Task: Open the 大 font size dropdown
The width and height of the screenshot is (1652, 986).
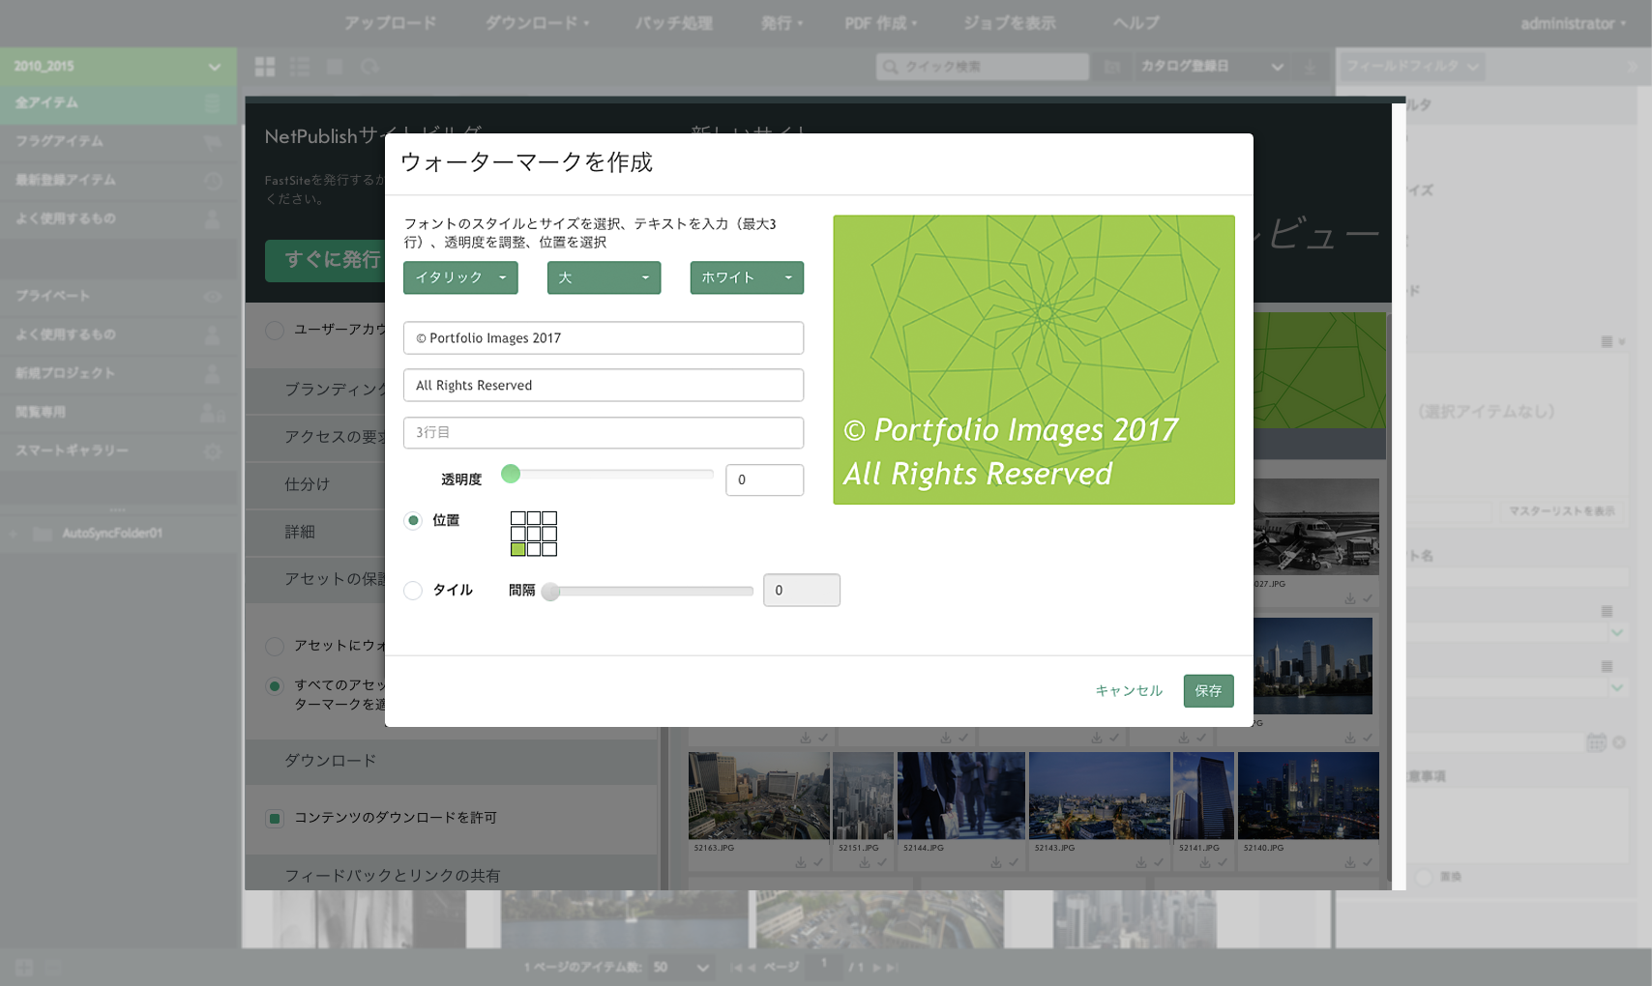Action: click(604, 277)
